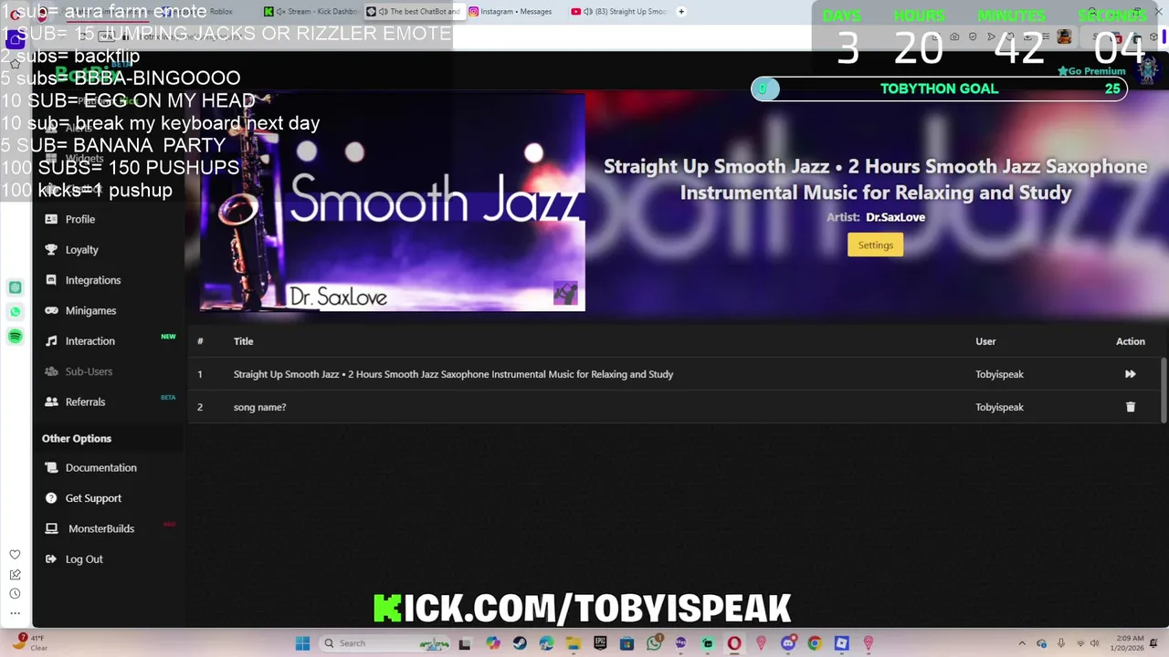Screen dimensions: 1169x657
Task: Open the weather widget showing 41°F
Action: tap(30, 643)
